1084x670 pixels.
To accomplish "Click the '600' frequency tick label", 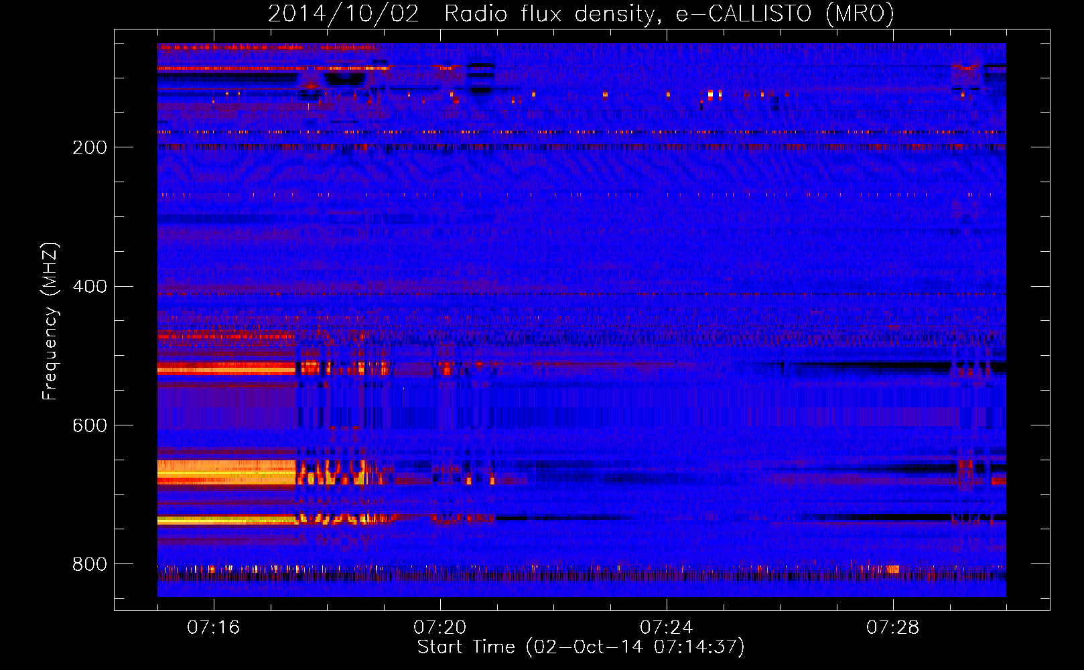I will [x=90, y=426].
